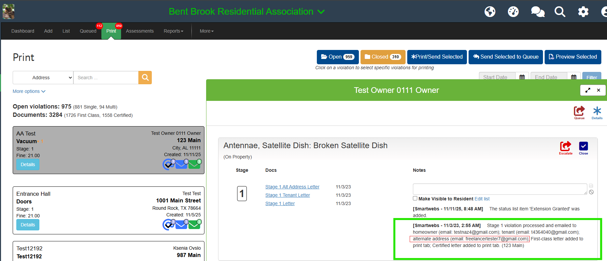Check Make Visible to Resident box
The width and height of the screenshot is (607, 261).
(415, 198)
